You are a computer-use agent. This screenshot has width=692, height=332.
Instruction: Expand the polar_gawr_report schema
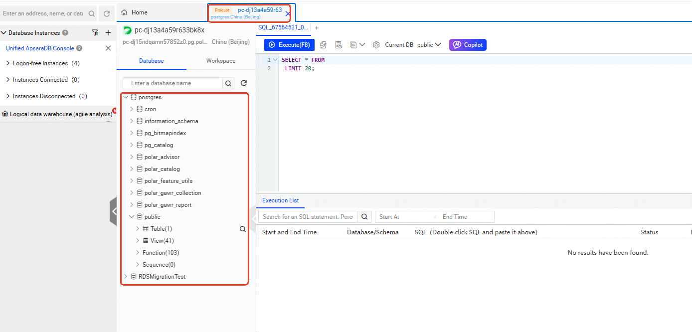(x=132, y=205)
